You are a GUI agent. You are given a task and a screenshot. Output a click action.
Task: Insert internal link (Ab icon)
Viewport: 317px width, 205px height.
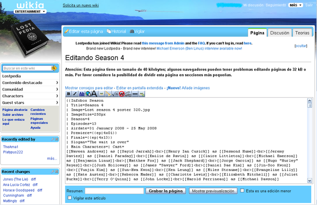(x=81, y=94)
